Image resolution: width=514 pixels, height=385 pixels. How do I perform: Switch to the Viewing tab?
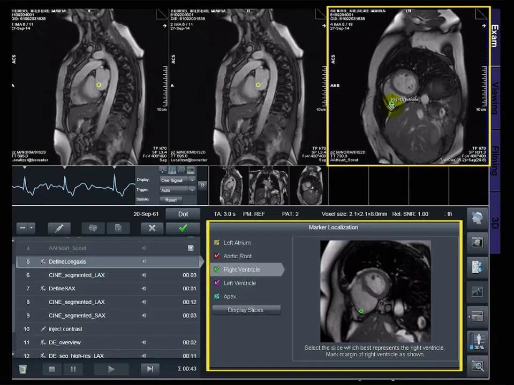495,98
